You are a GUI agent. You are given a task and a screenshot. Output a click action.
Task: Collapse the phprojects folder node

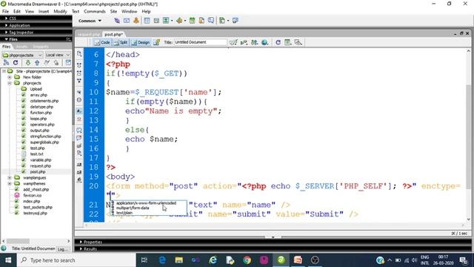(x=10, y=83)
